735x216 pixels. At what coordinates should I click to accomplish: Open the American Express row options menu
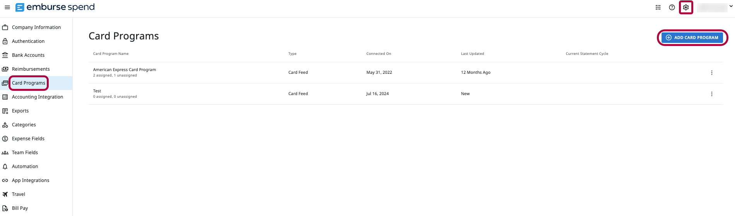point(711,73)
